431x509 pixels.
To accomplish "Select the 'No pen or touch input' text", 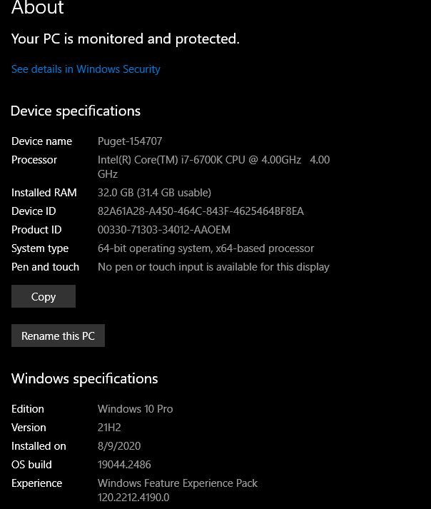I will 213,267.
